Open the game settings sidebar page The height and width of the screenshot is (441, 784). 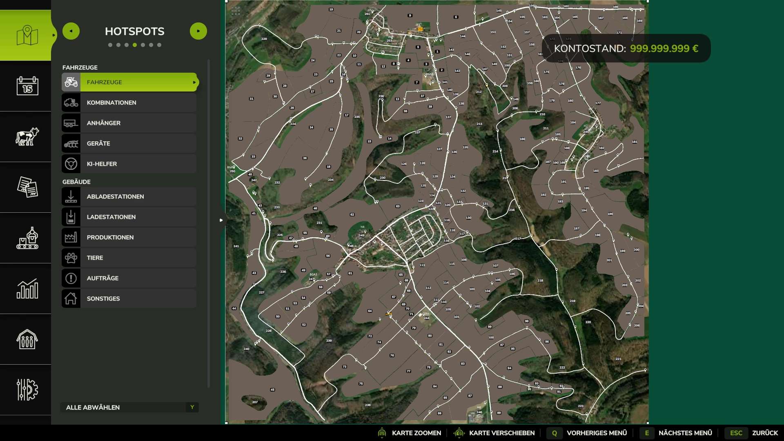point(27,390)
